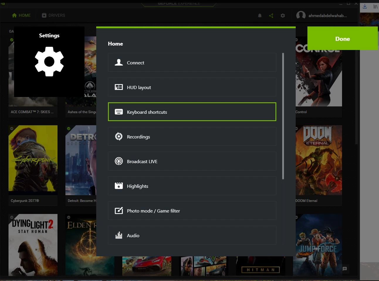Select the Hitman game thumbnail
379x281 pixels.
coord(260,266)
